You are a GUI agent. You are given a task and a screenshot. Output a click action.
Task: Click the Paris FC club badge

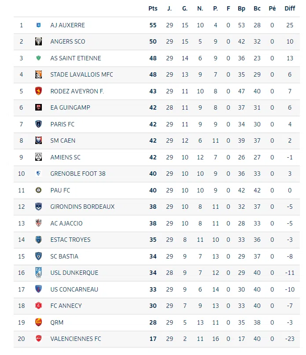coord(38,124)
